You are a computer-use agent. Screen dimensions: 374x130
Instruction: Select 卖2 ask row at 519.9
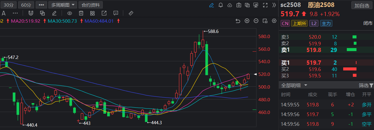(x=326, y=43)
